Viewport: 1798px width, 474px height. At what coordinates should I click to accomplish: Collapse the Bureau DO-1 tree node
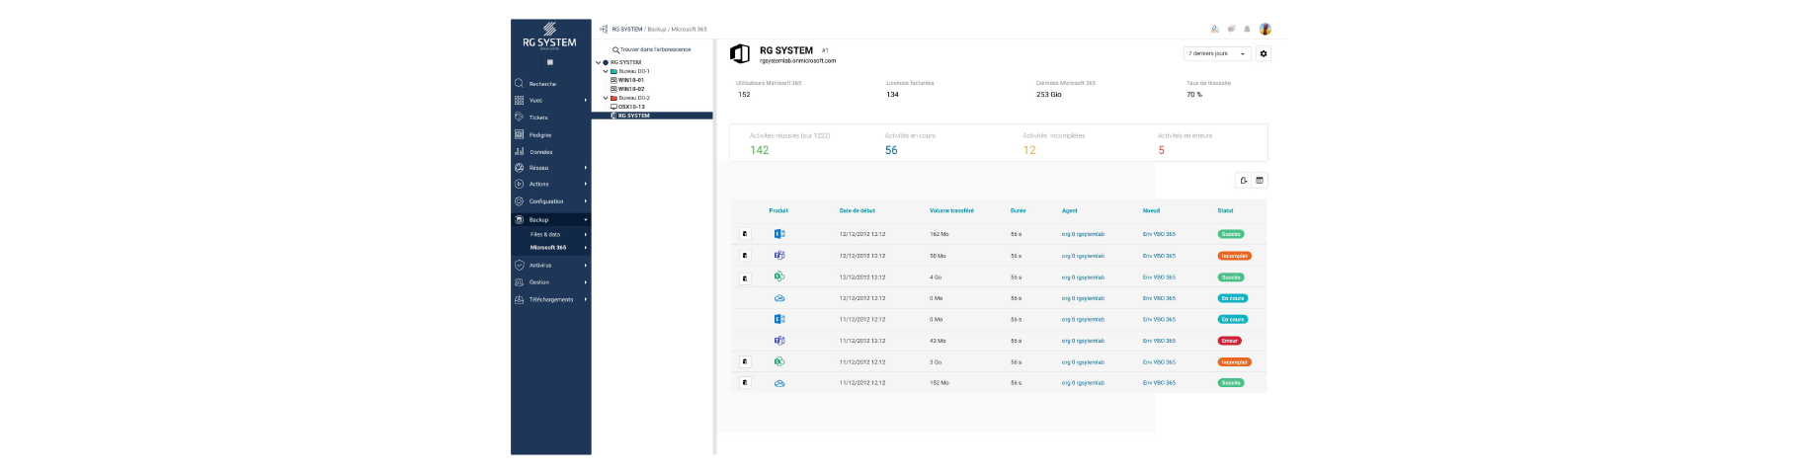click(606, 71)
